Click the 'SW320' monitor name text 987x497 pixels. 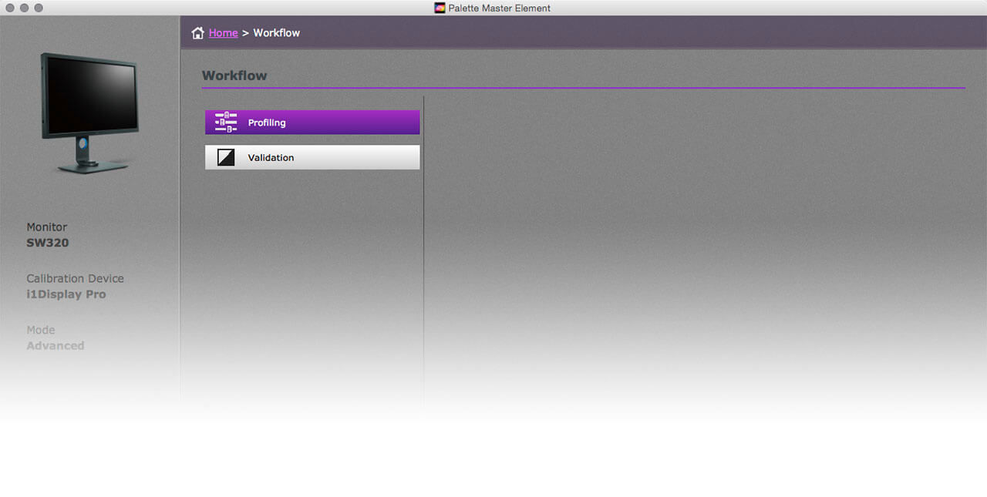point(48,243)
